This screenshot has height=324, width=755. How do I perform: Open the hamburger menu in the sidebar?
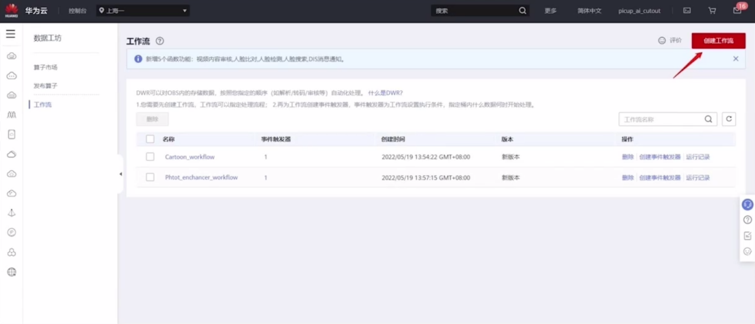(x=11, y=34)
